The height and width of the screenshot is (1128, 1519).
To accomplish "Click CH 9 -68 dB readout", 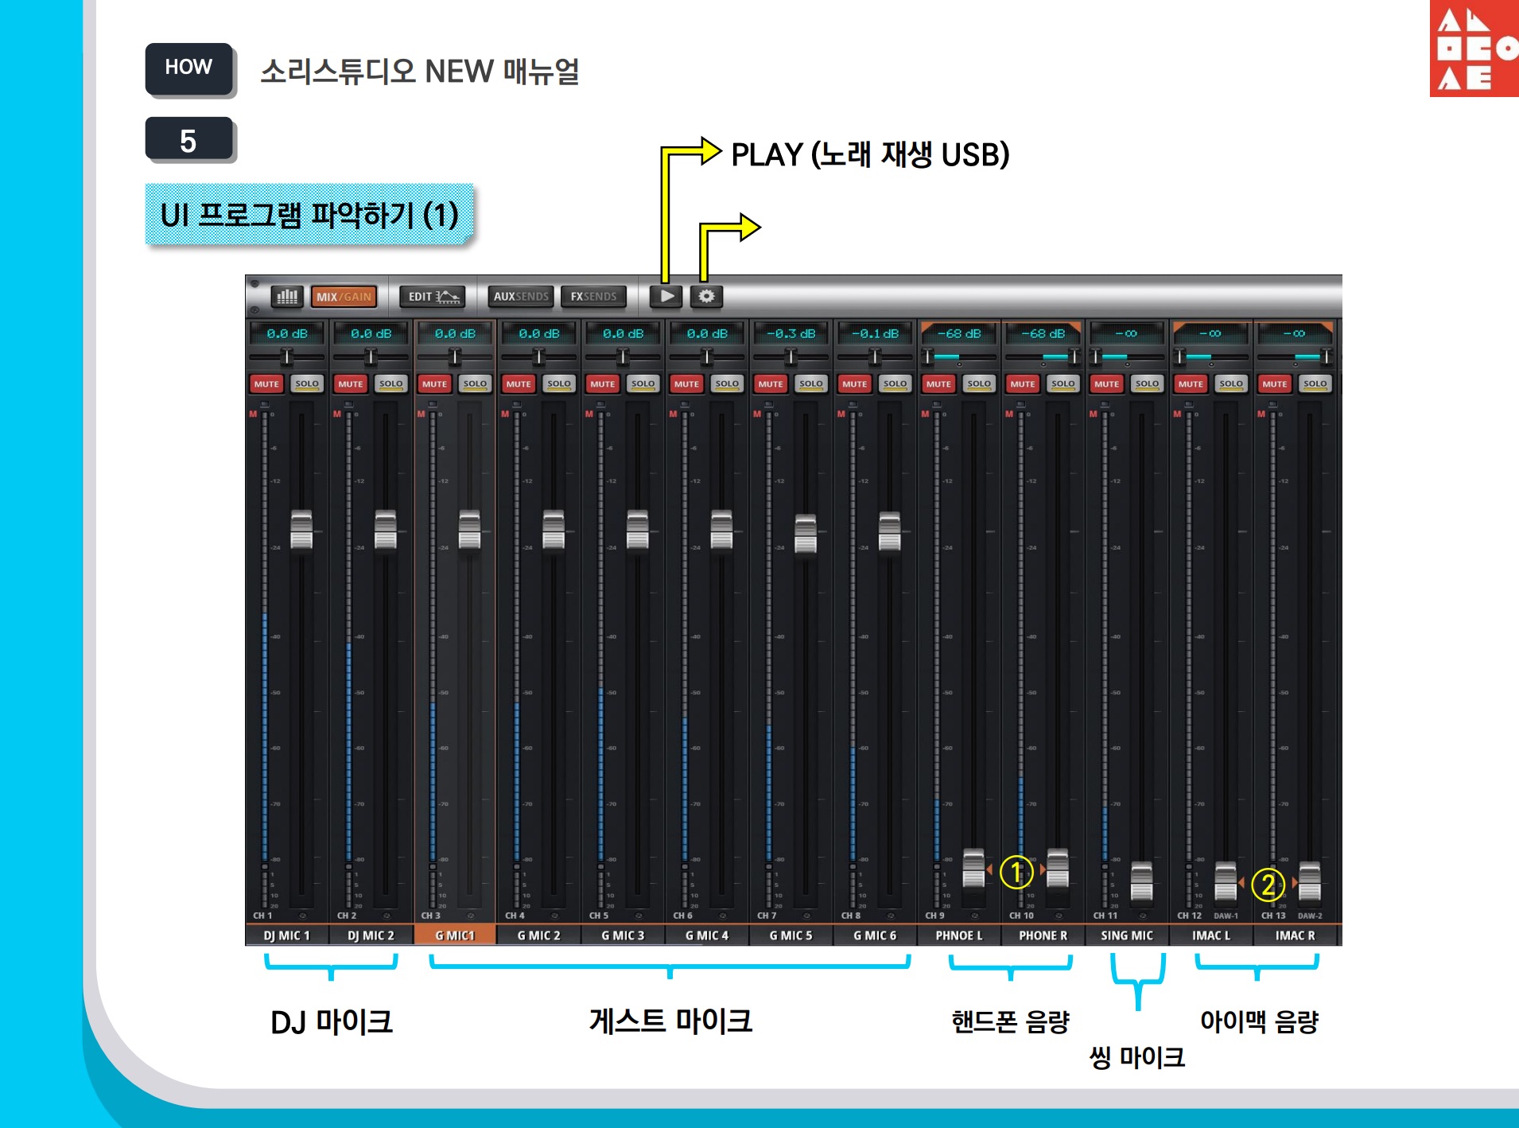I will click(959, 333).
